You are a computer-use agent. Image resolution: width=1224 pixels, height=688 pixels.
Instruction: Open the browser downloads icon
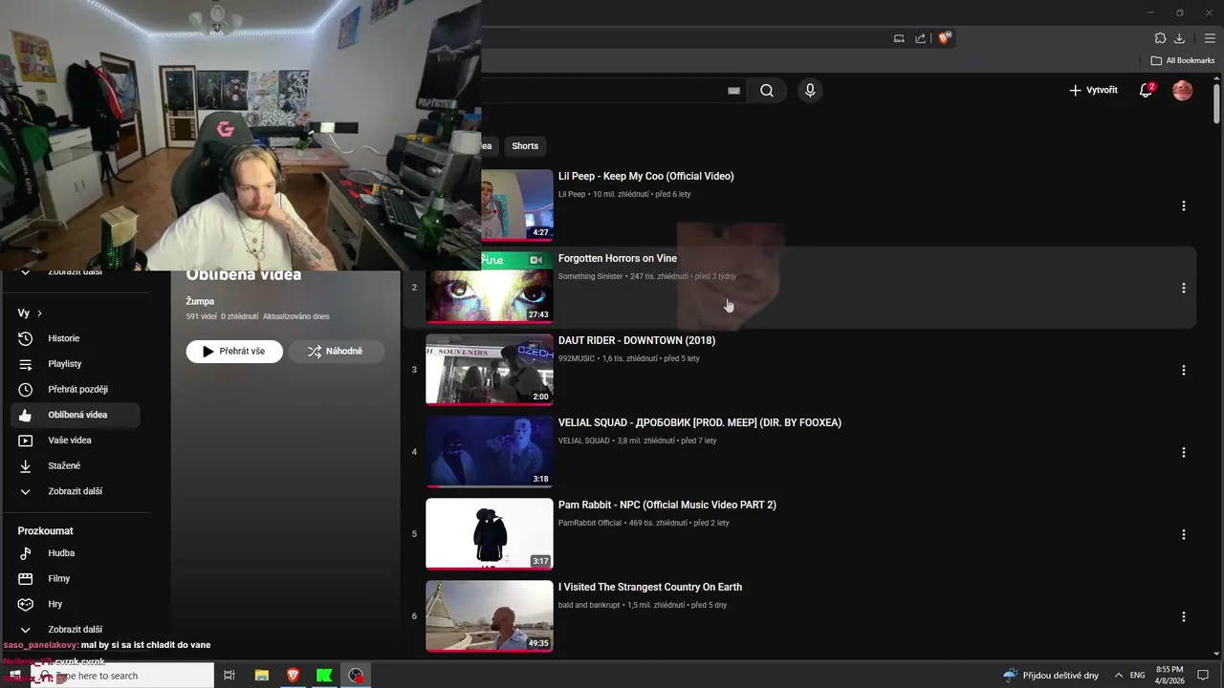[1179, 38]
